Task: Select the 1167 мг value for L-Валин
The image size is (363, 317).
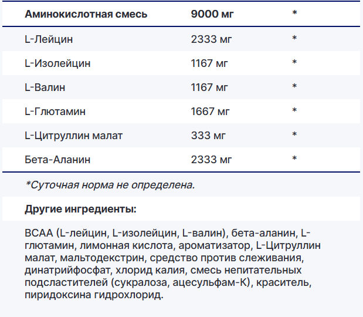Action: (209, 87)
